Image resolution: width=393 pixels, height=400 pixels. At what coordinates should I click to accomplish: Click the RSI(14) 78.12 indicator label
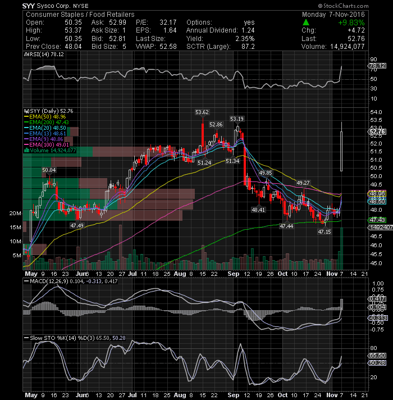coord(45,54)
